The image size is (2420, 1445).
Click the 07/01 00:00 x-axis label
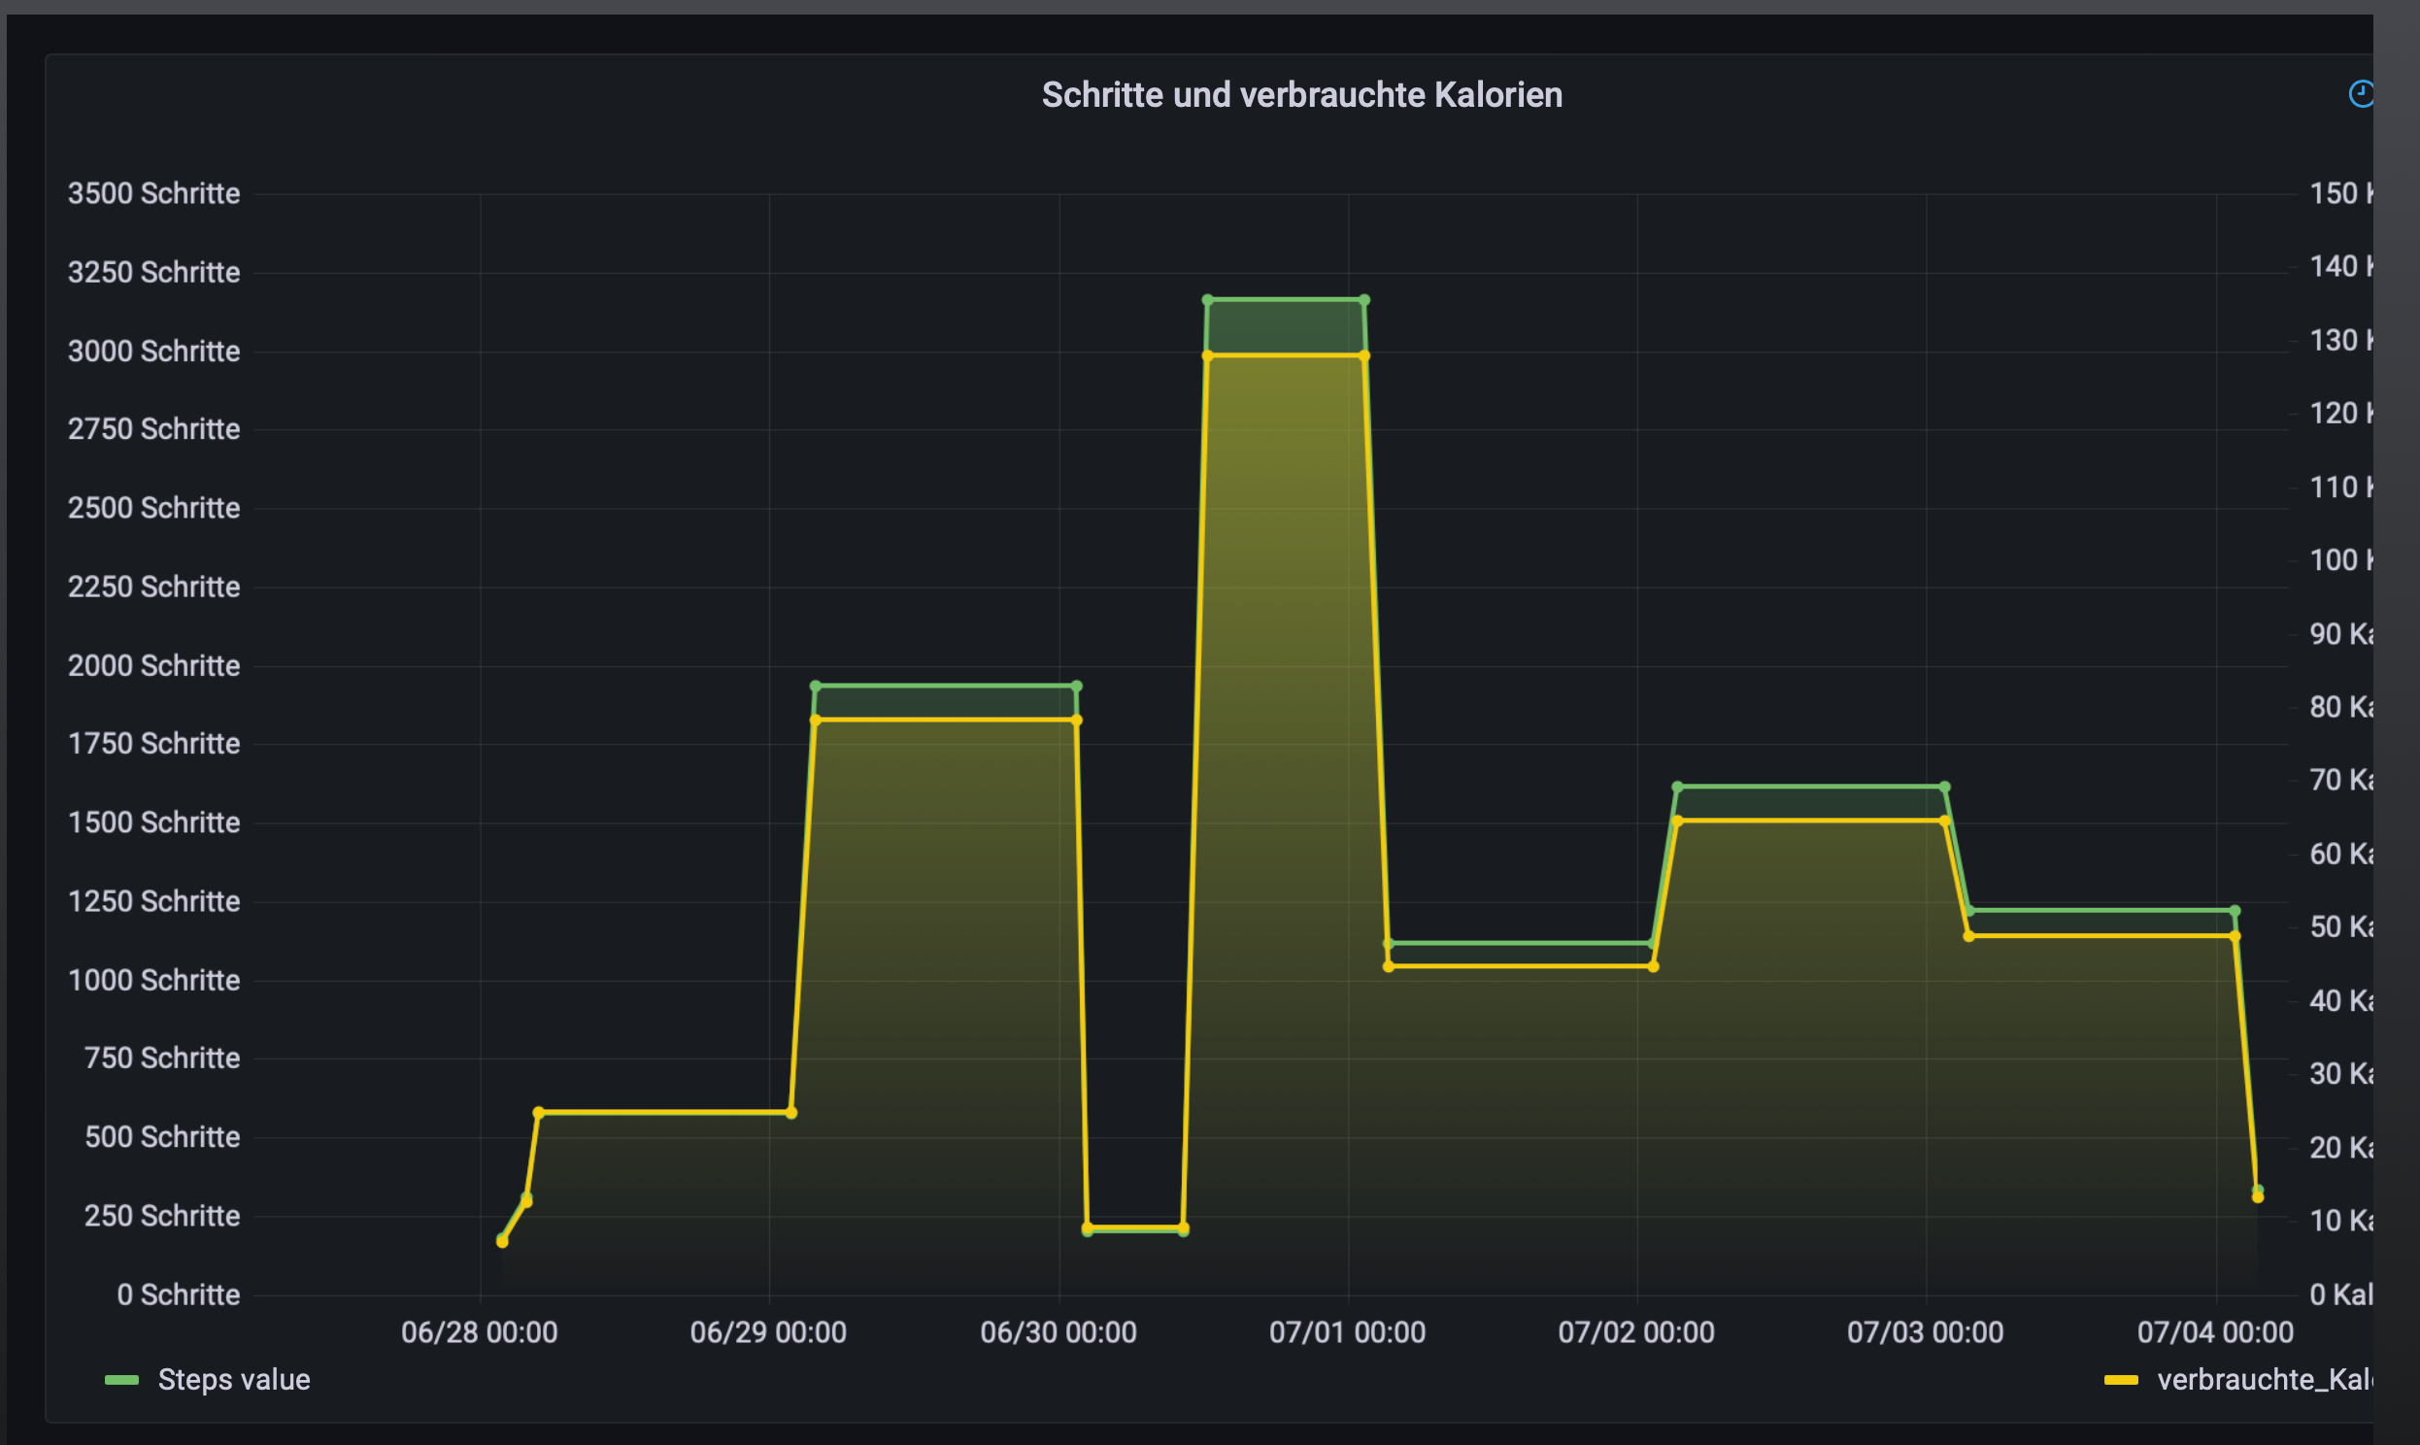(1347, 1332)
